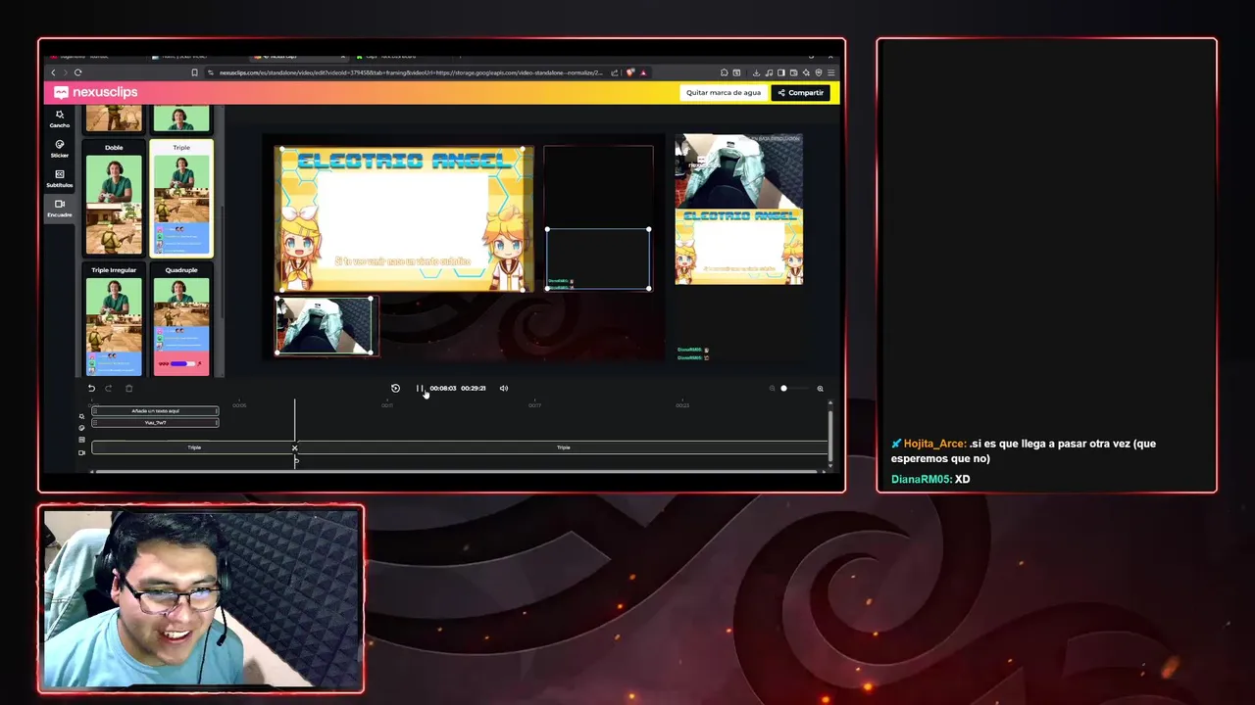1255x705 pixels.
Task: Click the share icon in address bar
Action: tap(615, 72)
